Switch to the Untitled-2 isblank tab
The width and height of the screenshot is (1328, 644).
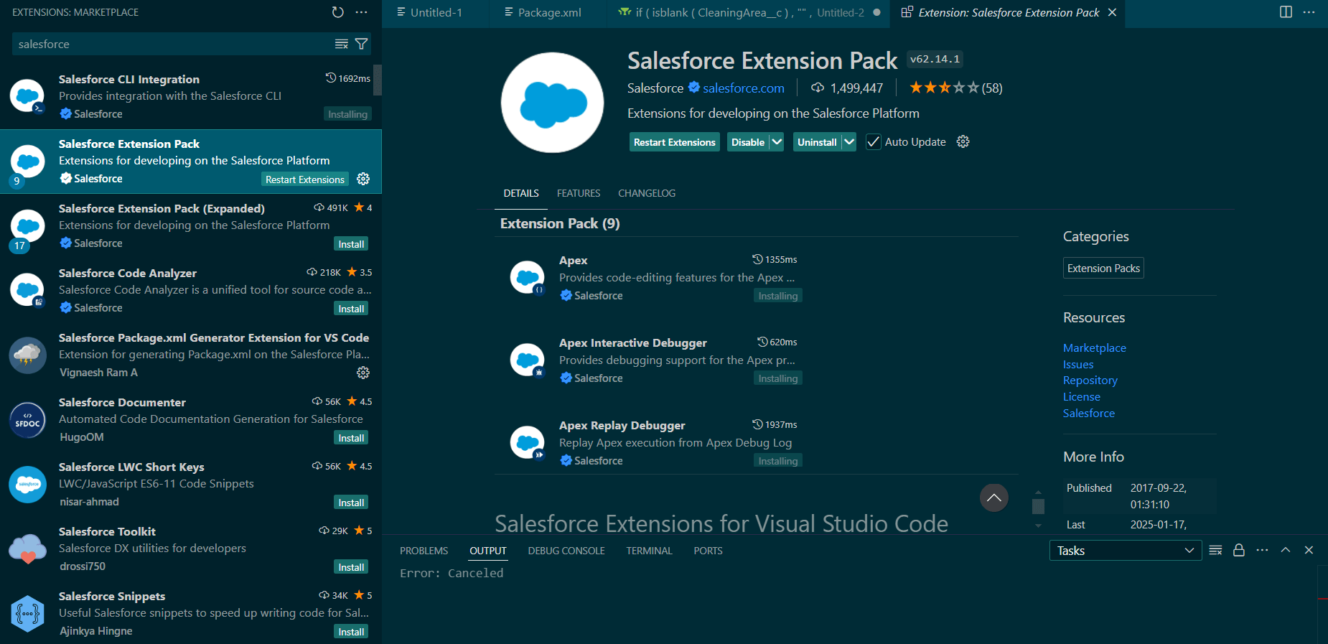click(x=749, y=12)
